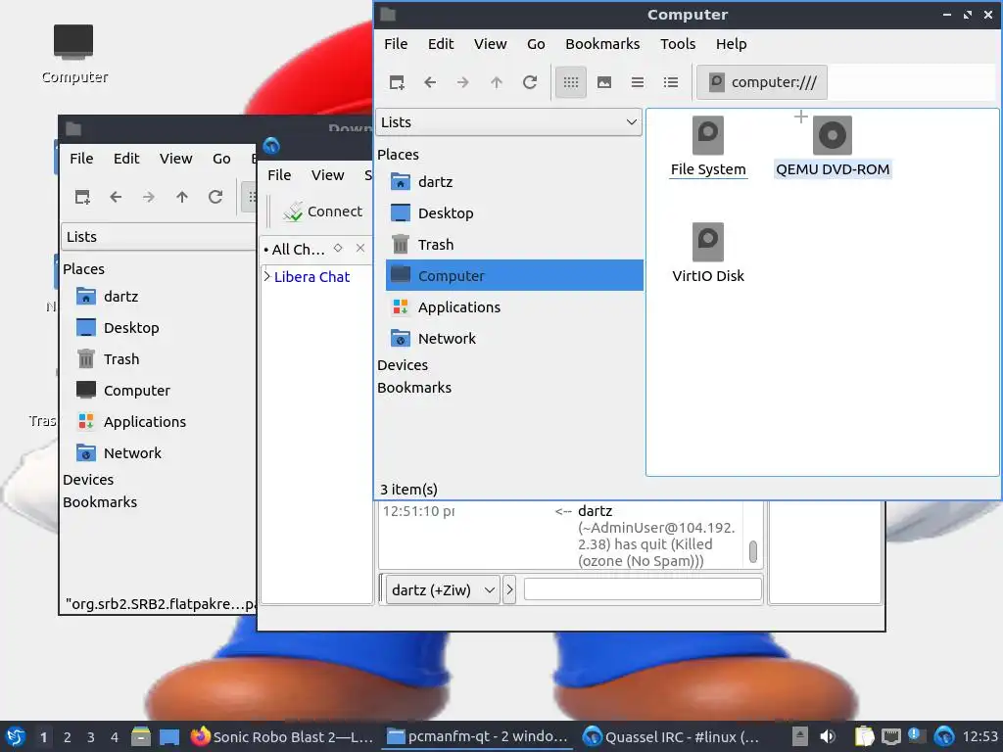
Task: Open Edit menu in Computer window
Action: pos(441,44)
